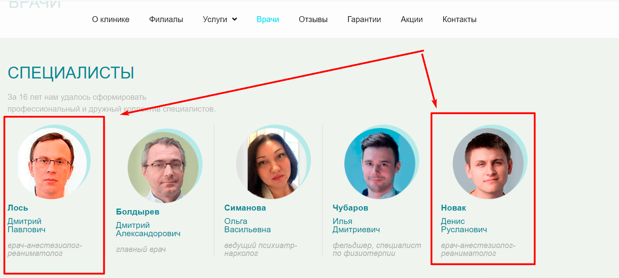This screenshot has width=619, height=278.
Task: Select the active 'Врачи' nav item
Action: tap(268, 19)
